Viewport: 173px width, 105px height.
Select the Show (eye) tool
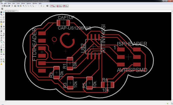tap(4, 12)
